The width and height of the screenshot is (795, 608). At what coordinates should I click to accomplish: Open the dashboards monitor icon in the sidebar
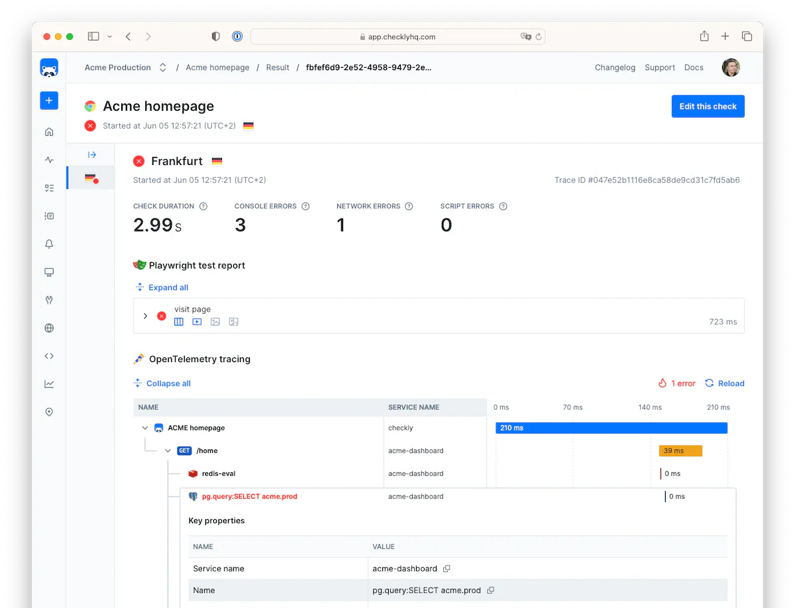click(x=48, y=272)
